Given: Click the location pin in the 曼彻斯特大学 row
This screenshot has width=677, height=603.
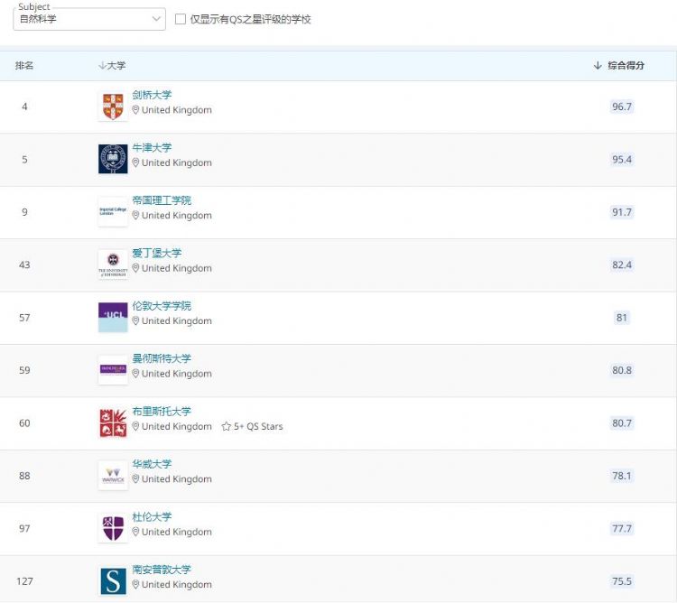Looking at the screenshot, I should click(x=135, y=374).
